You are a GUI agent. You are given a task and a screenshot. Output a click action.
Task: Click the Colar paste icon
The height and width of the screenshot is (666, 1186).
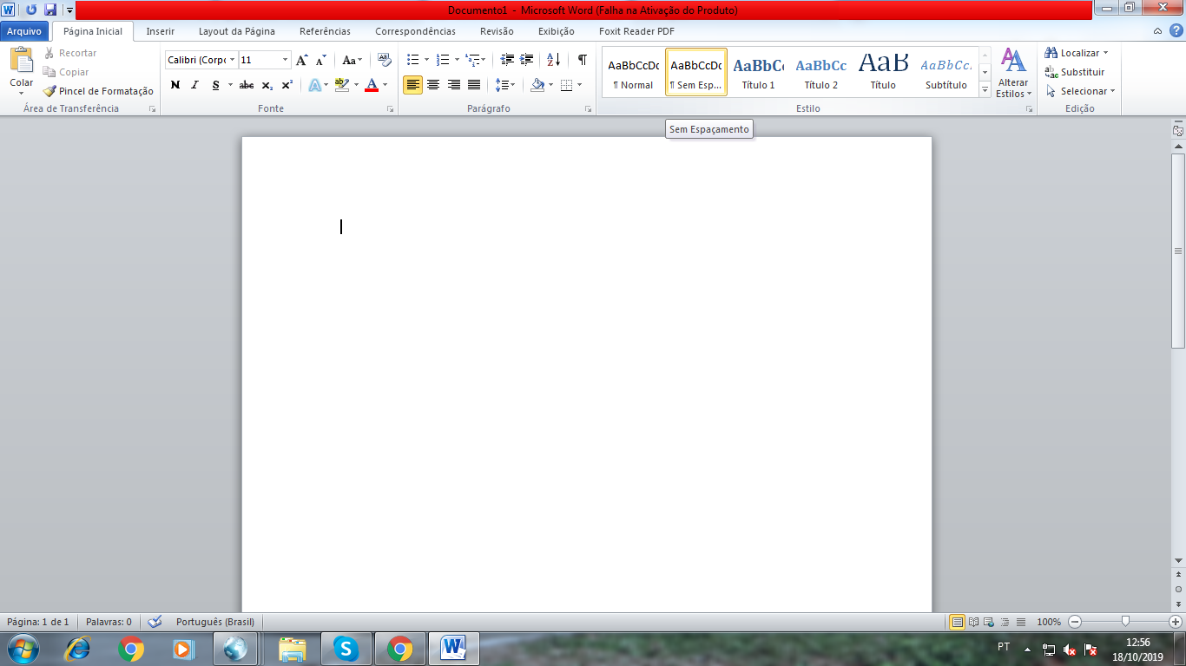pyautogui.click(x=22, y=61)
